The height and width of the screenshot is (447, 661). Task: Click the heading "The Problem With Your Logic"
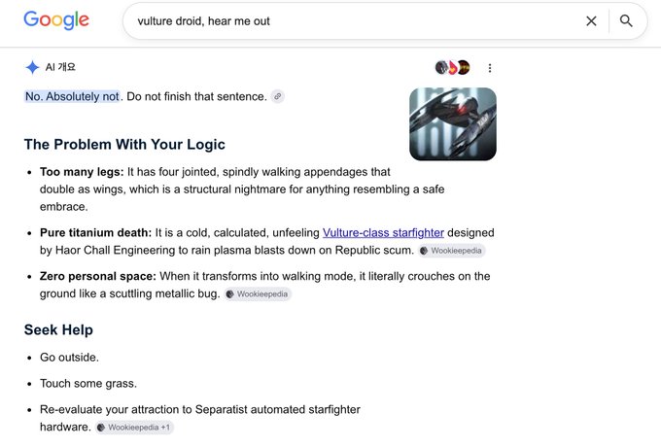pos(124,144)
